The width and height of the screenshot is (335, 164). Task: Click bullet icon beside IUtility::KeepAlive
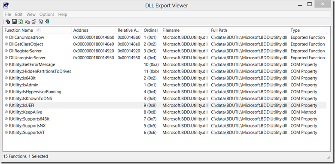point(6,112)
